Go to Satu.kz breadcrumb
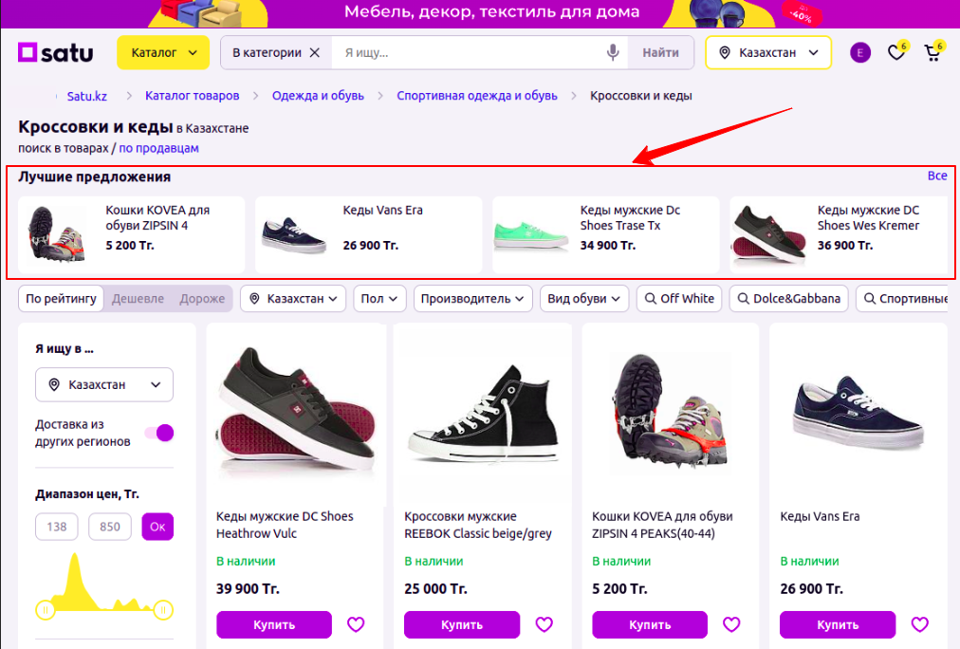This screenshot has height=649, width=960. [87, 96]
